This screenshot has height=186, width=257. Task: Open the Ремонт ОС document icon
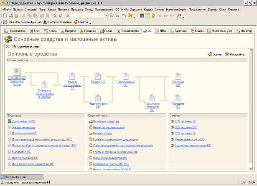click(98, 76)
